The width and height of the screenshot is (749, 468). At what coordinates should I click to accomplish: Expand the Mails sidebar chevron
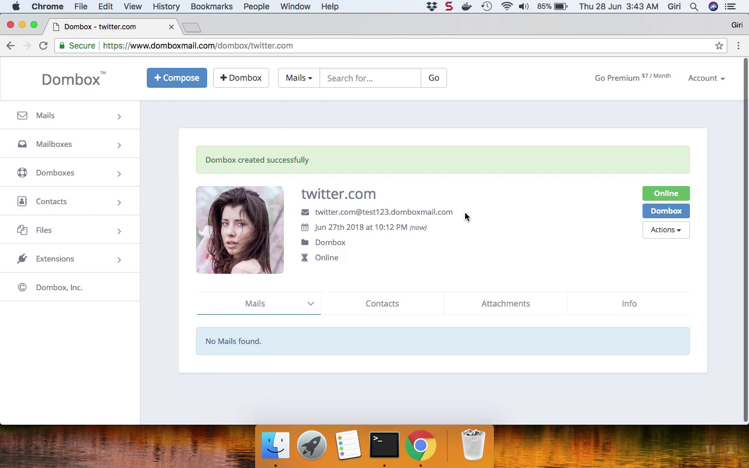click(x=119, y=116)
